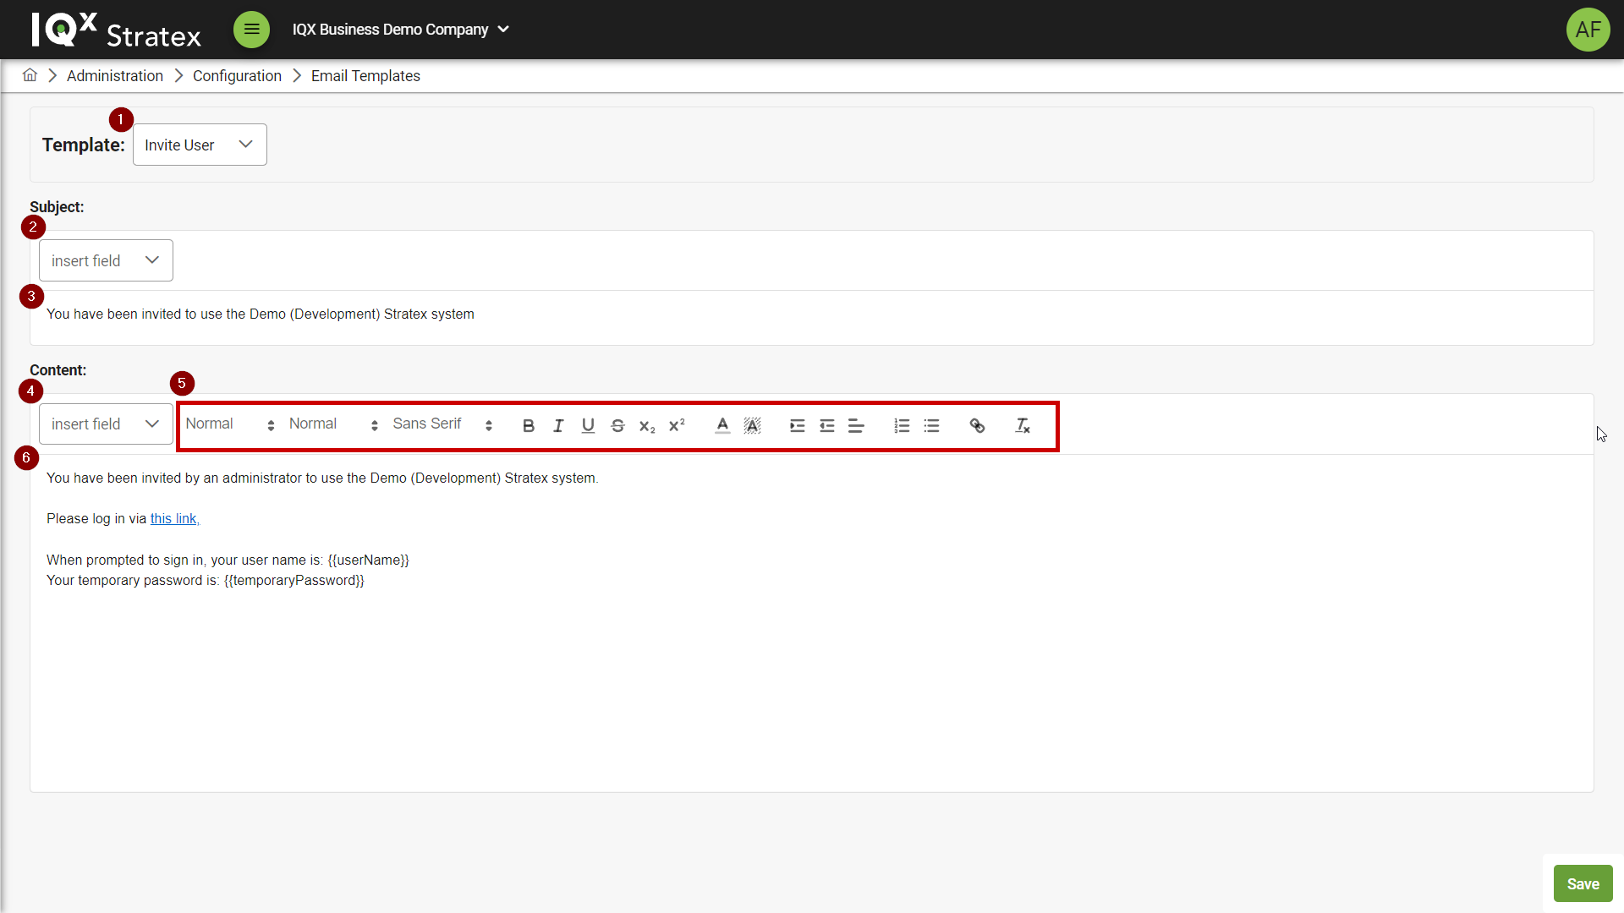This screenshot has width=1624, height=913.
Task: Toggle underline text formatting
Action: [x=588, y=426]
